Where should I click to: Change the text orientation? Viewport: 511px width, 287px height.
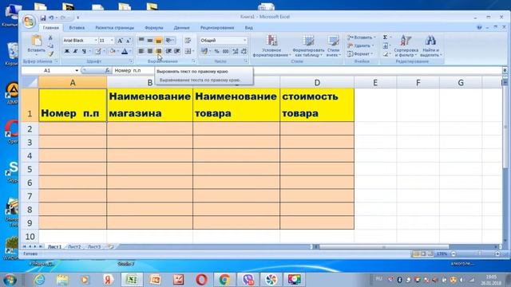[169, 41]
